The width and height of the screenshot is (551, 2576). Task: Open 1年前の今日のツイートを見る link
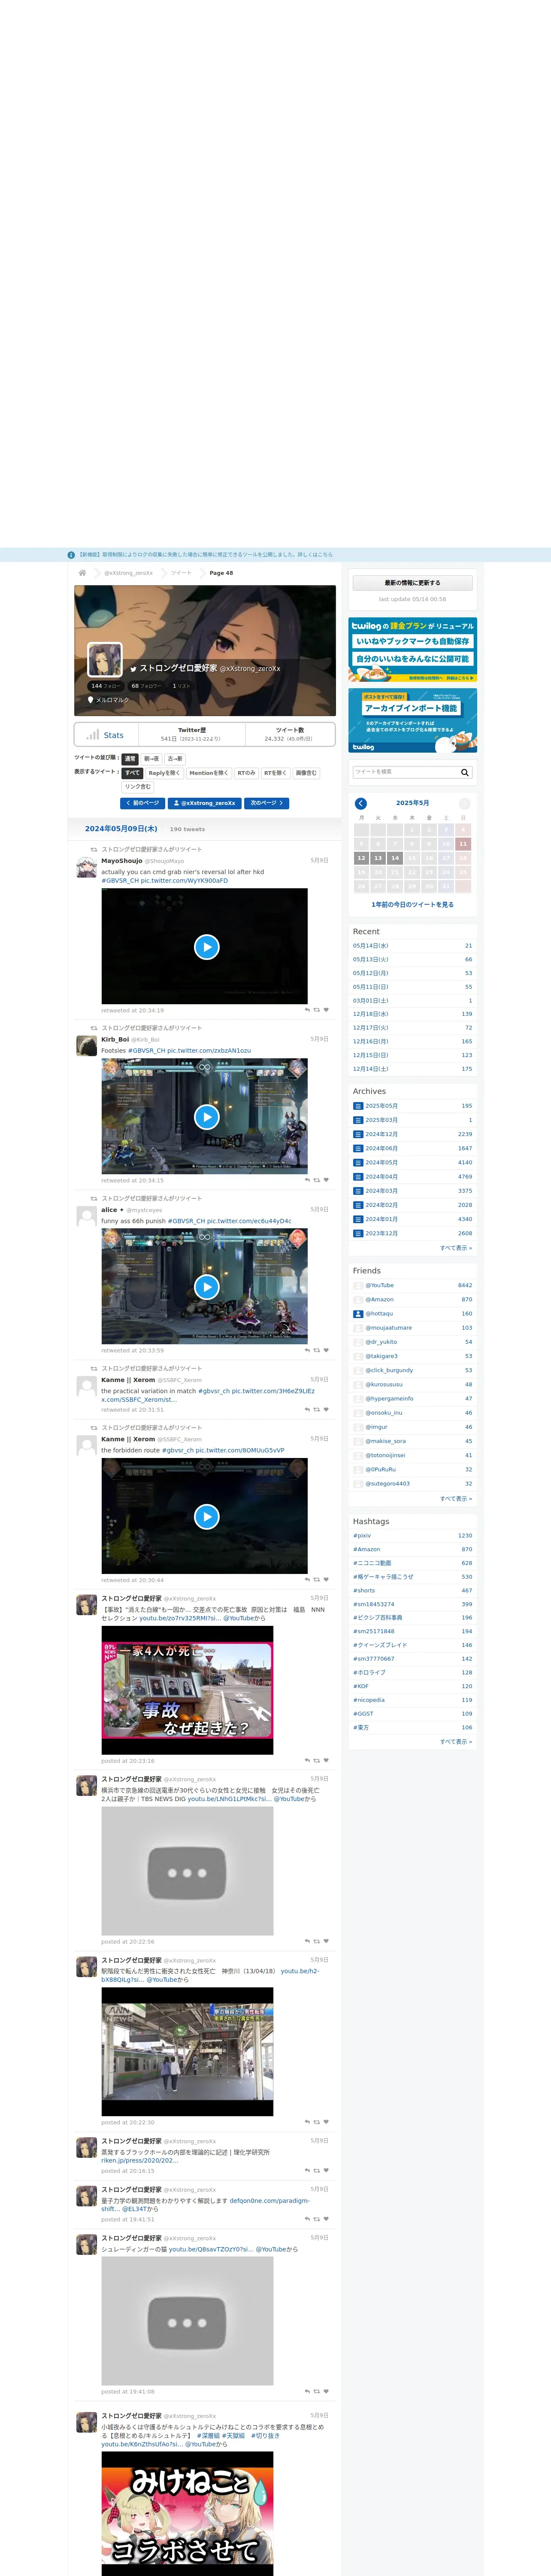pos(412,904)
